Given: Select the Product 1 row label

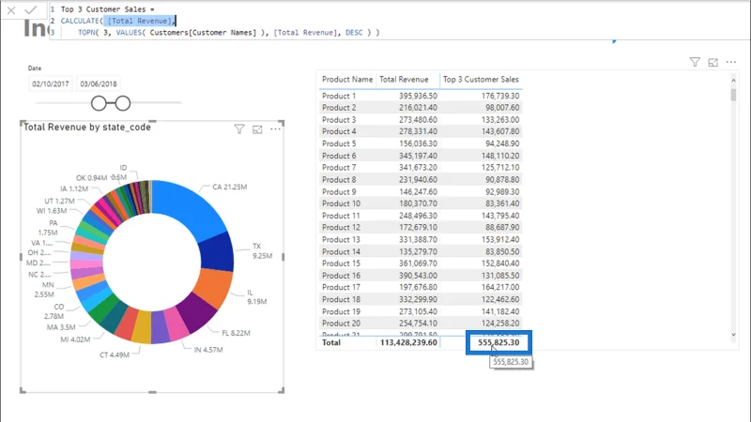Looking at the screenshot, I should tap(339, 96).
